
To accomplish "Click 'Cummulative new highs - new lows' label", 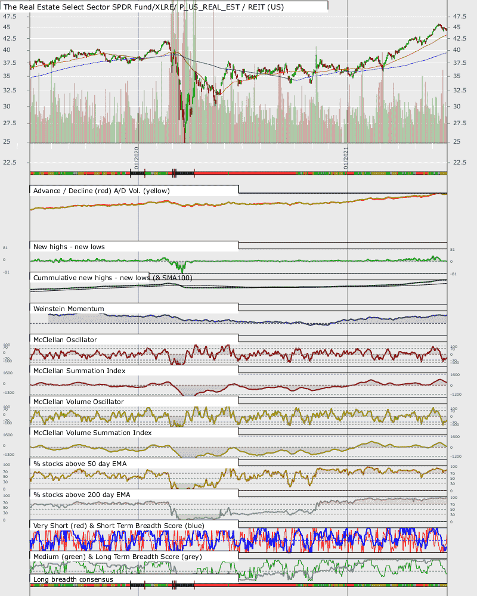I will coord(91,278).
